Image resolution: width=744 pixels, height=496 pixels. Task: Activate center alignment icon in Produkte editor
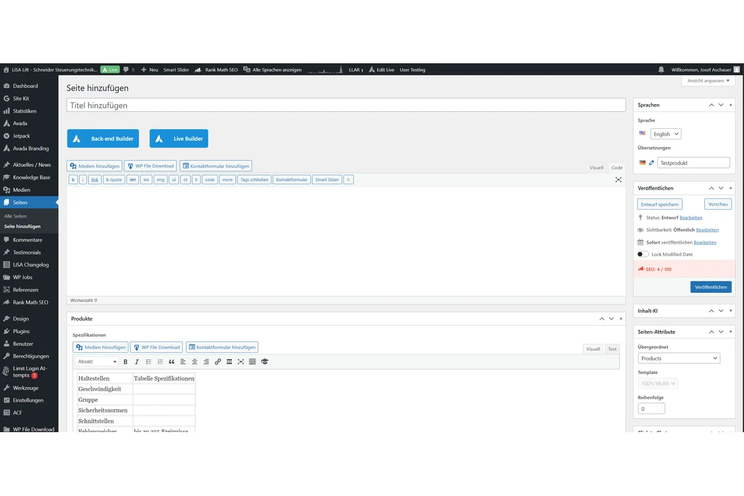(195, 361)
